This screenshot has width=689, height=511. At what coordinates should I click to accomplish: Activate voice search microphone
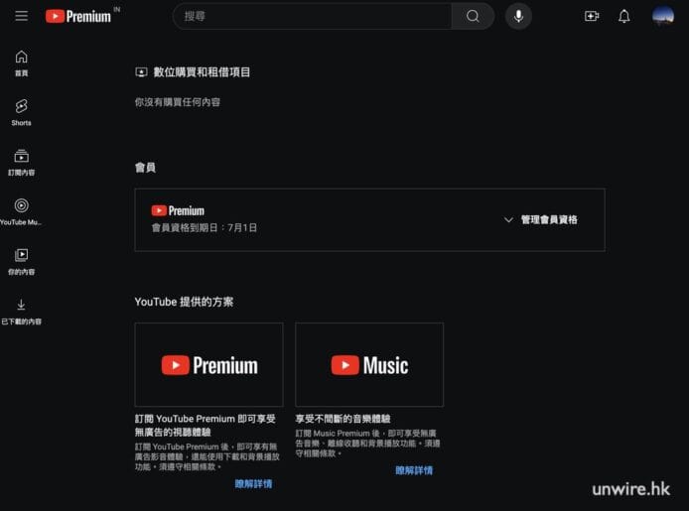click(x=518, y=16)
